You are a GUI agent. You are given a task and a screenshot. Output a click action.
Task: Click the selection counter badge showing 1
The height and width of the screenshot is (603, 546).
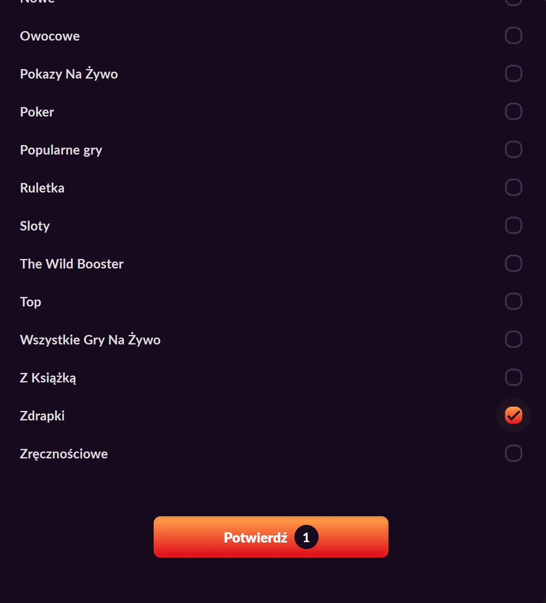[306, 537]
